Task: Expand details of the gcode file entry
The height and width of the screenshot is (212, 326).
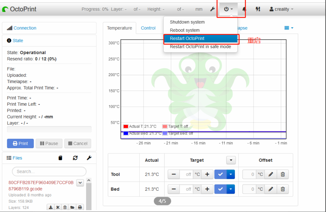Action: (x=80, y=182)
